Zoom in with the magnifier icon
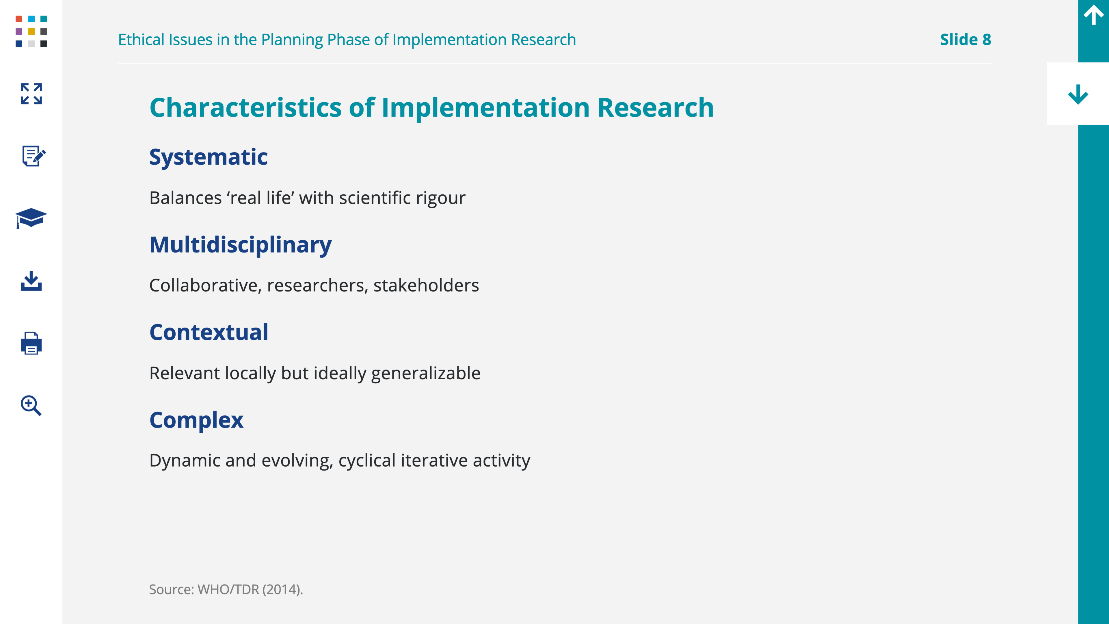 pos(31,405)
